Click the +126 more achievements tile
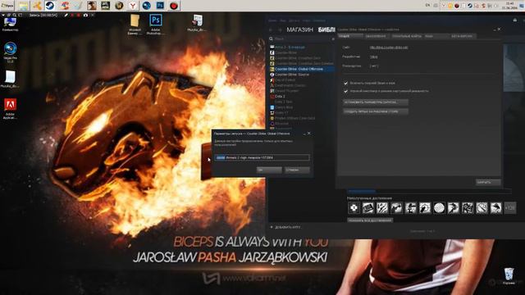Viewport: 525px width, 295px height. (x=510, y=208)
